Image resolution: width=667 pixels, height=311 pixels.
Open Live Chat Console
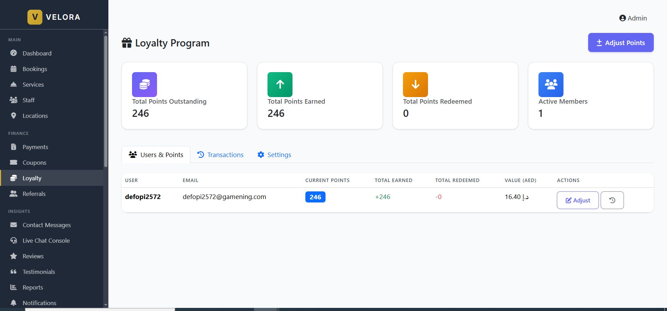click(x=46, y=241)
